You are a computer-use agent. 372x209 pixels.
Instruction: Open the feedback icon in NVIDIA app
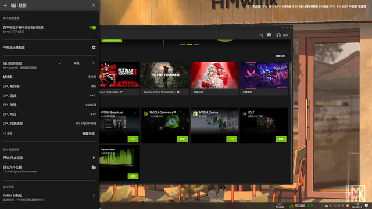(269, 35)
